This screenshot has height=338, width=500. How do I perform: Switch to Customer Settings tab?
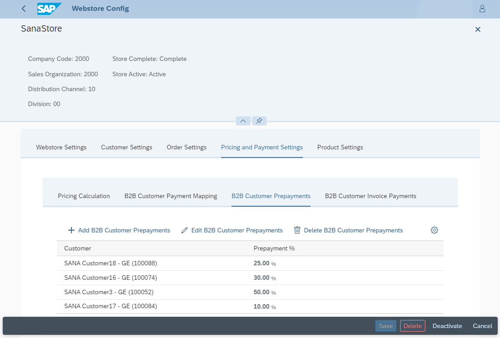127,148
